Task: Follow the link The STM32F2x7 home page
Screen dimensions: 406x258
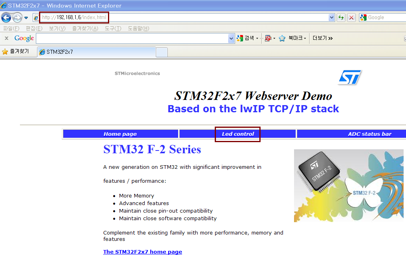Action: [x=143, y=252]
